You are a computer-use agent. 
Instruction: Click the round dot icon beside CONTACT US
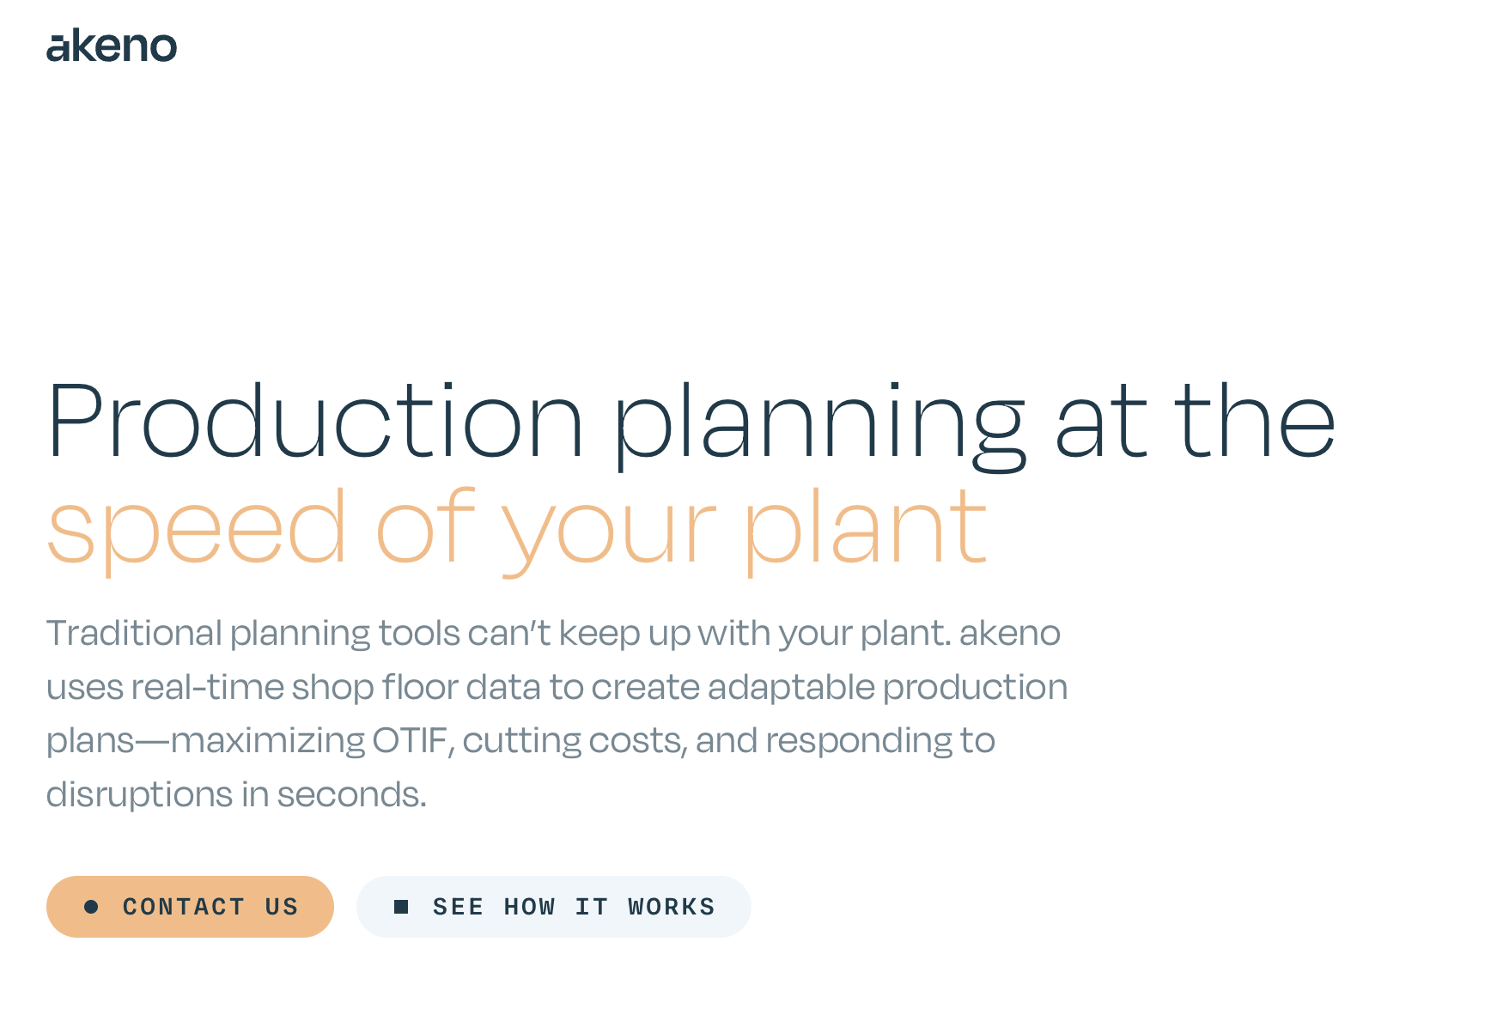click(91, 907)
